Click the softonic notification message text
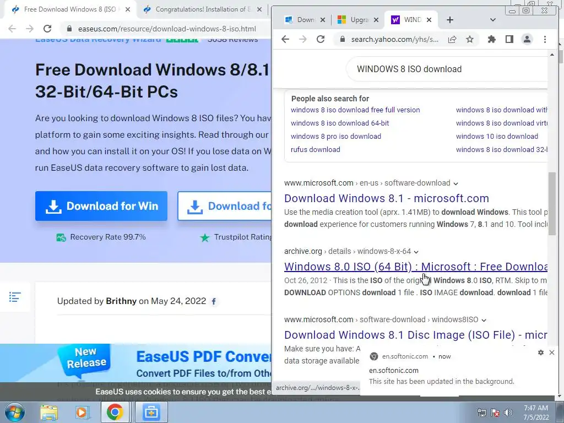The height and width of the screenshot is (423, 564). point(441,381)
